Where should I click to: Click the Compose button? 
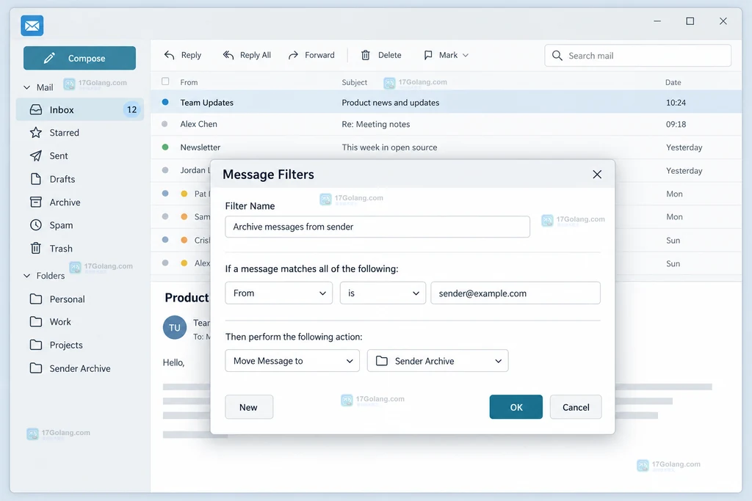(79, 58)
